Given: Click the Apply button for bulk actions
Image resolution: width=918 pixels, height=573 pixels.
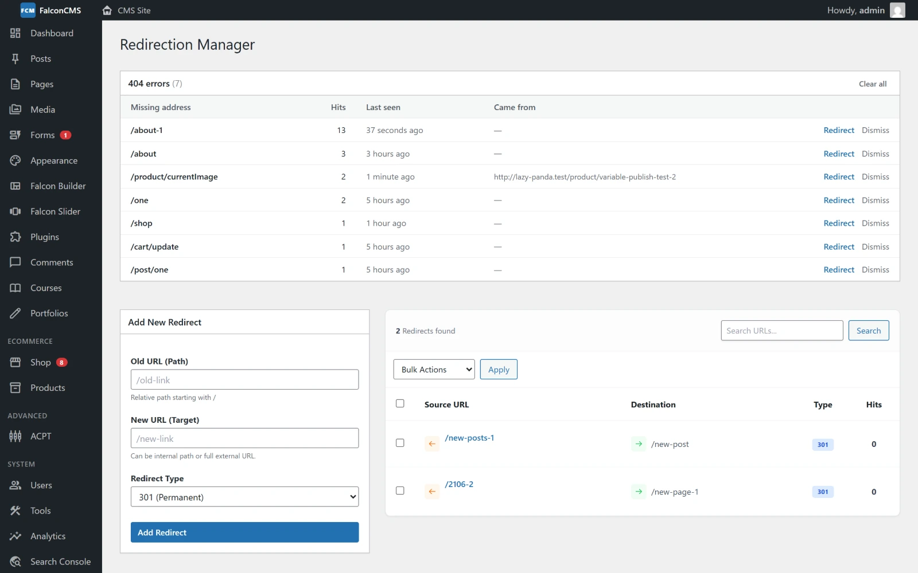Looking at the screenshot, I should tap(499, 370).
